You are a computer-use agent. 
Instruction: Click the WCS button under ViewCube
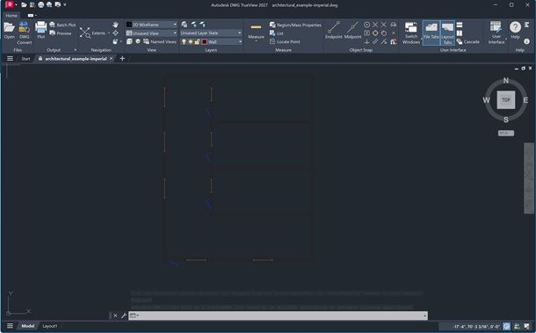[506, 133]
